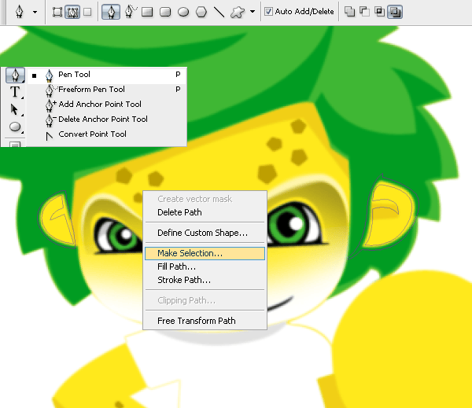This screenshot has width=472, height=408.
Task: Click Delete Path in context menu
Action: (x=205, y=212)
